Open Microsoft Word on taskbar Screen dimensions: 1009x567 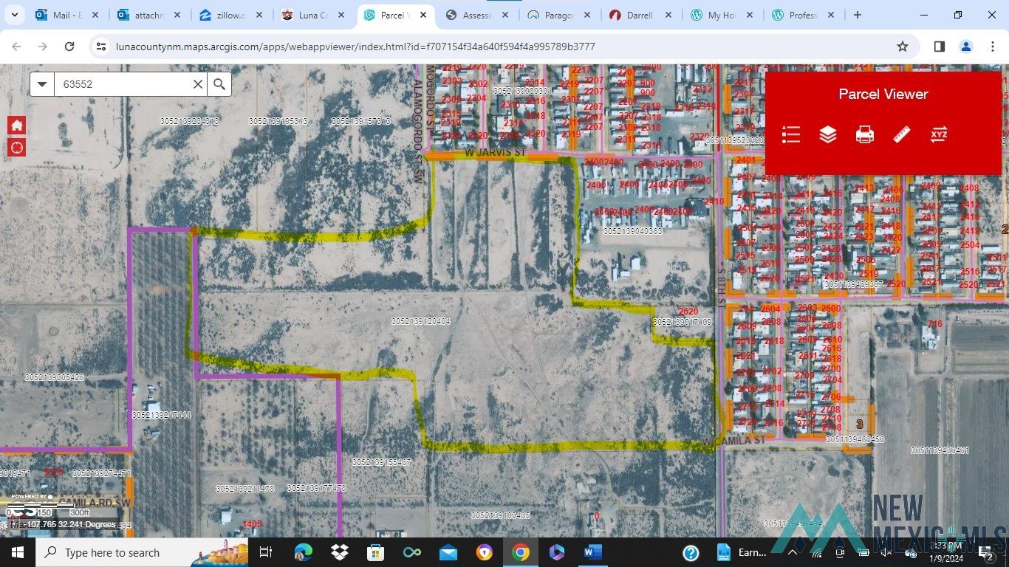click(x=593, y=552)
